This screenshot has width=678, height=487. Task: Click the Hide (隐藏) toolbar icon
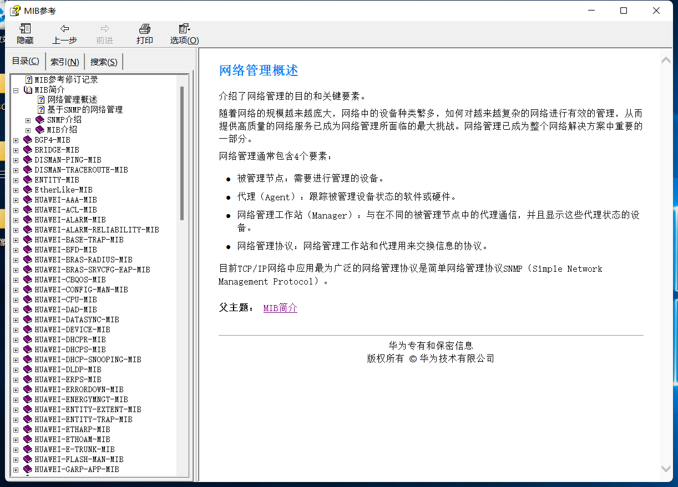25,28
